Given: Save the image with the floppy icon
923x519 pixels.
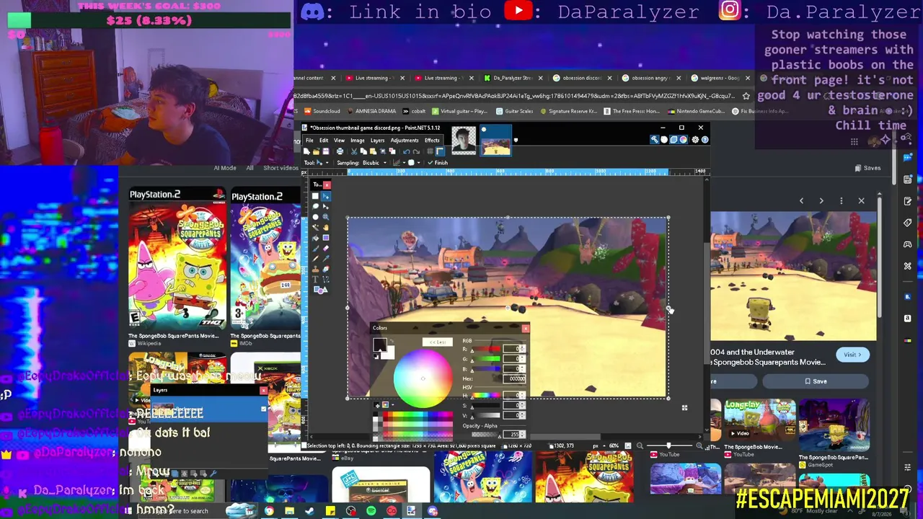Looking at the screenshot, I should tap(325, 151).
